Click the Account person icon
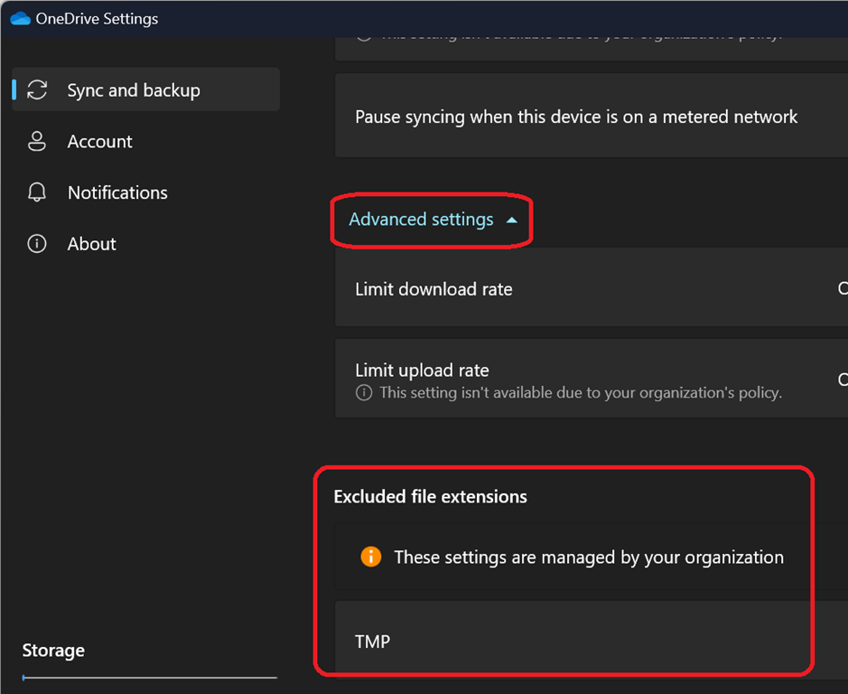The image size is (848, 694). click(37, 142)
